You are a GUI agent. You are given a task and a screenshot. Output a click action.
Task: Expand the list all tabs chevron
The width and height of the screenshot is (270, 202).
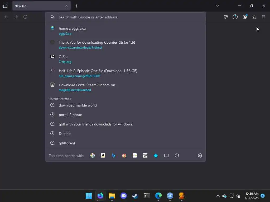pos(218,6)
